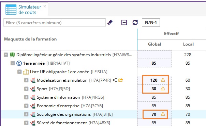Collapse Liste UE obligatoire 1ere année
Viewport: 206px width, 128px height.
click(19, 72)
